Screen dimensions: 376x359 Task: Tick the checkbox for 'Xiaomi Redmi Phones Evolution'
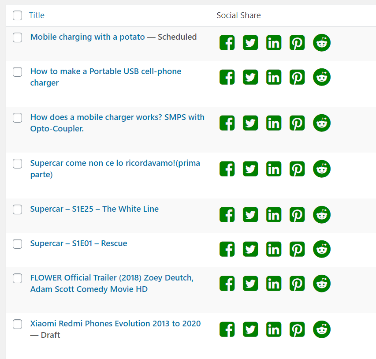click(x=18, y=324)
